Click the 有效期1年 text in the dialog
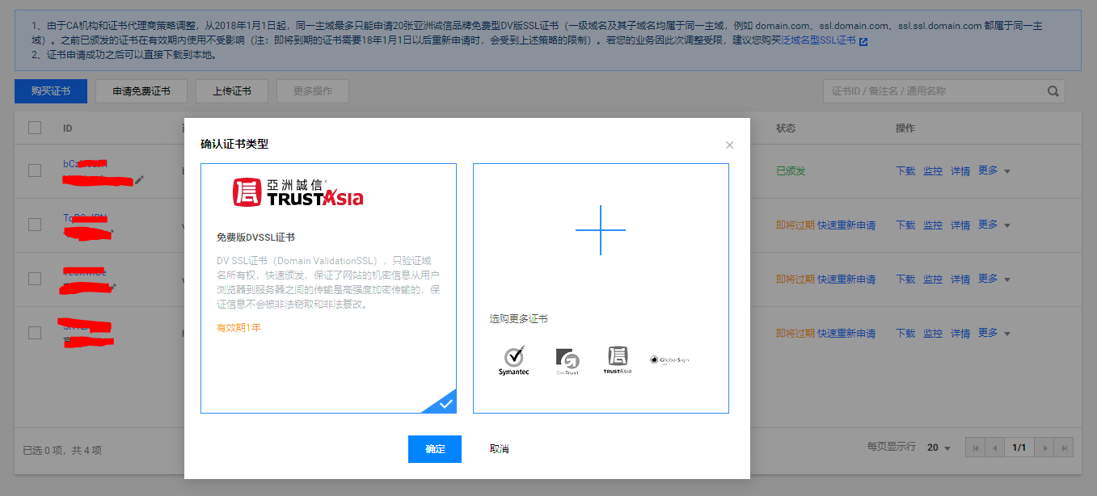Image resolution: width=1097 pixels, height=496 pixels. click(x=238, y=328)
